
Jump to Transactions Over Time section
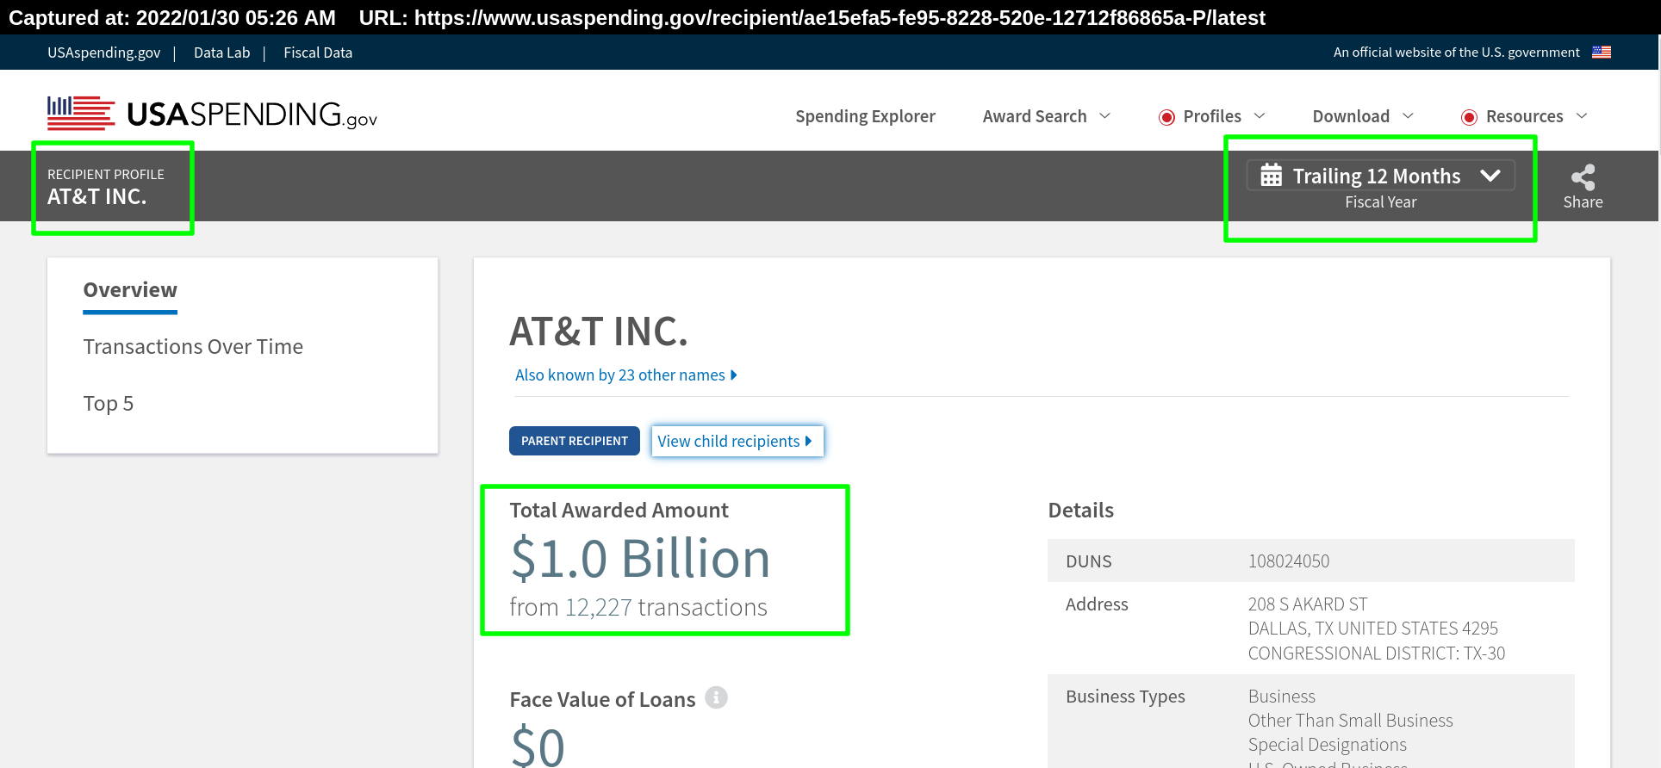pyautogui.click(x=193, y=347)
